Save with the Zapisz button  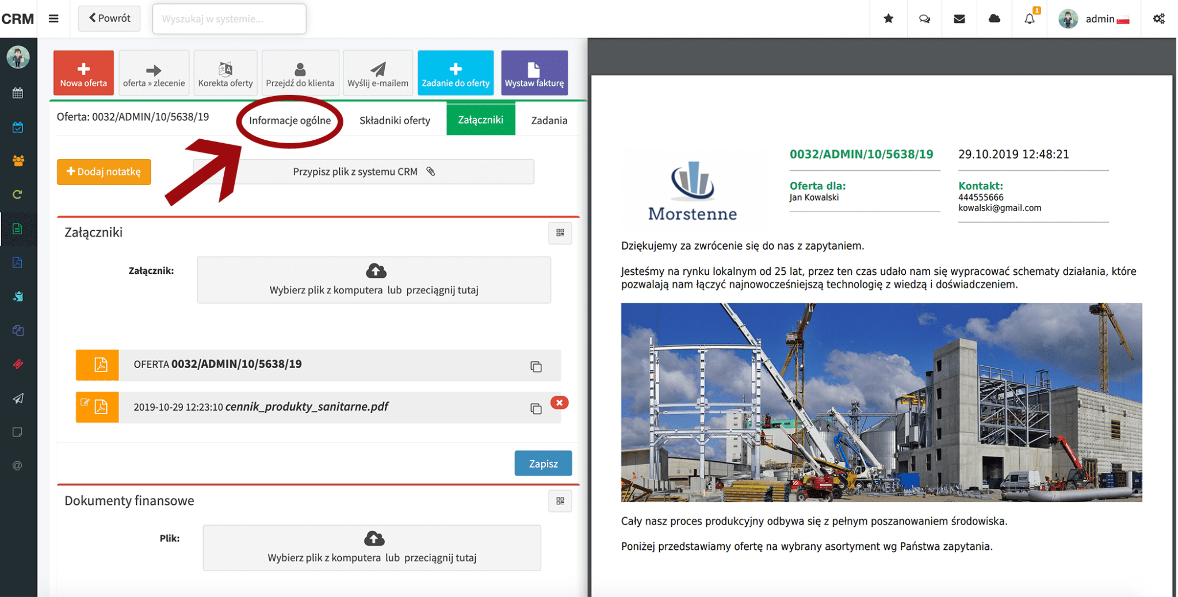pos(543,463)
